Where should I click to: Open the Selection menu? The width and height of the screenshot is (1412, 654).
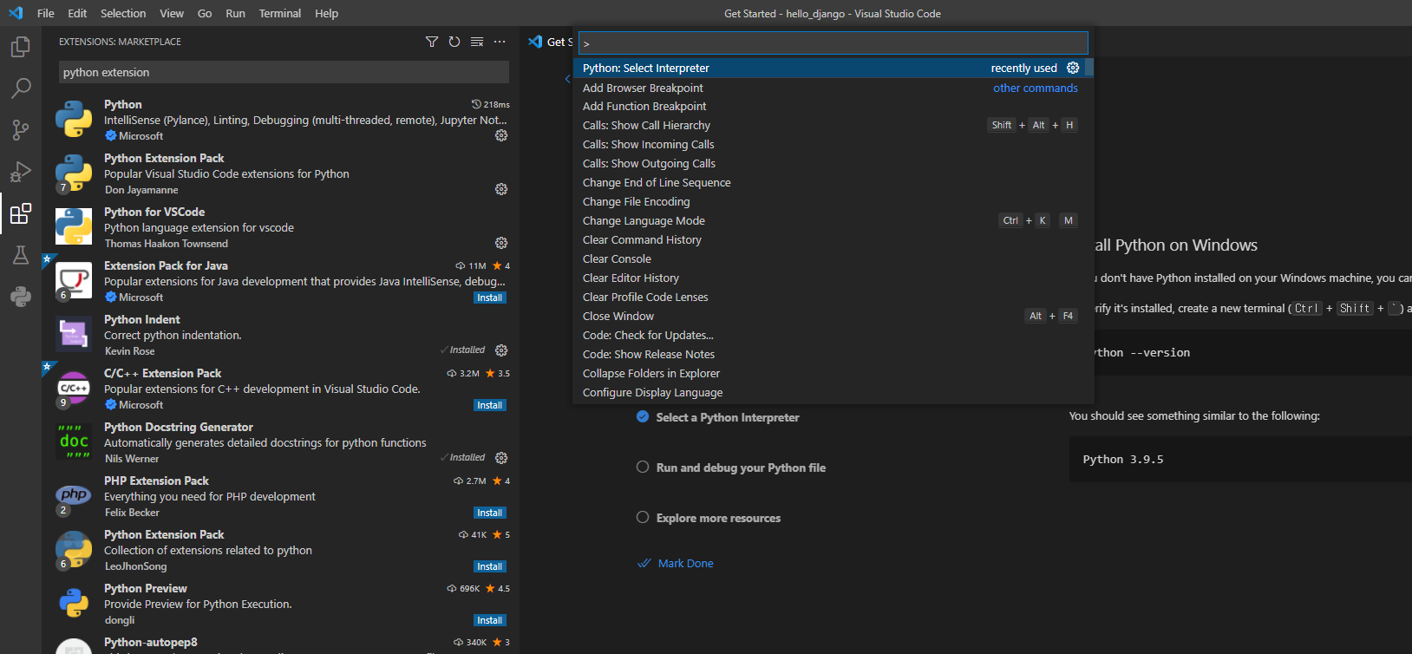[123, 13]
